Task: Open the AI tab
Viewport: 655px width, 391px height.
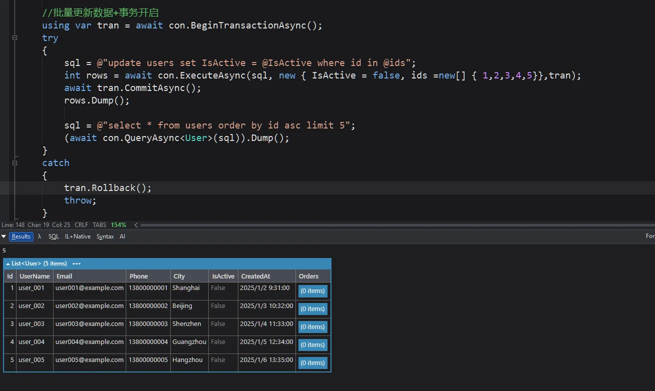Action: coord(122,236)
